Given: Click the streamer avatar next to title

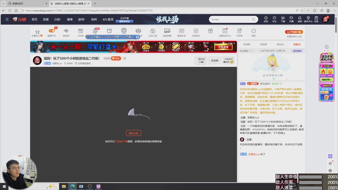Looking at the screenshot, I should tap(37, 60).
